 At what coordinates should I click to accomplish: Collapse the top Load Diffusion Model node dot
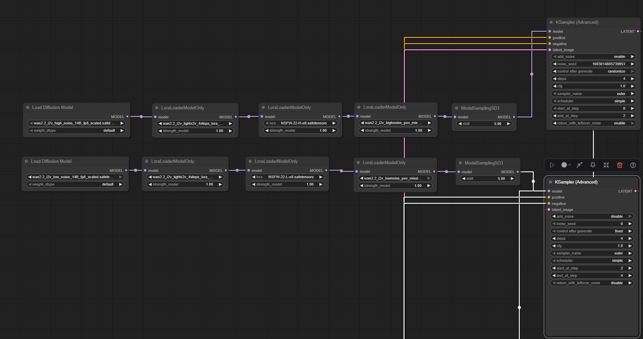pos(28,107)
